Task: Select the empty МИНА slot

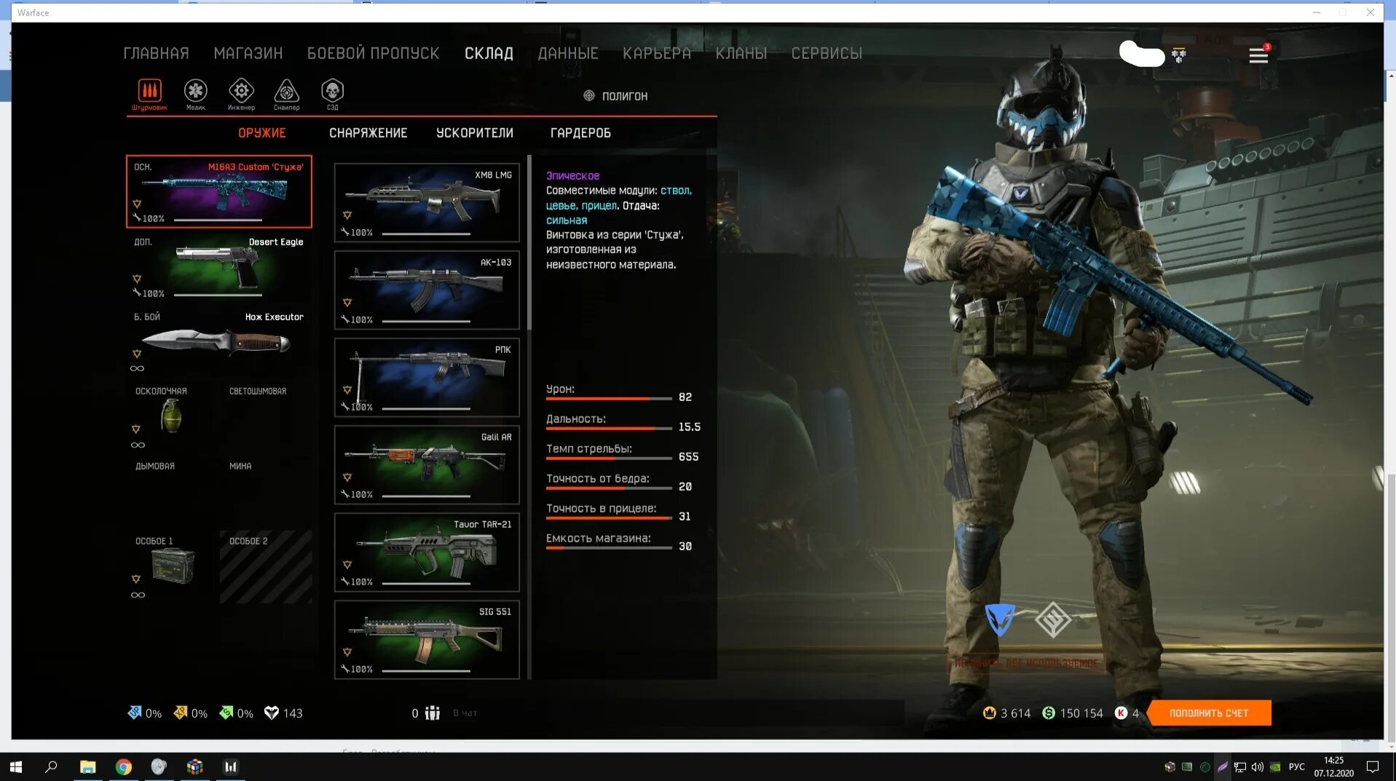Action: coord(266,493)
